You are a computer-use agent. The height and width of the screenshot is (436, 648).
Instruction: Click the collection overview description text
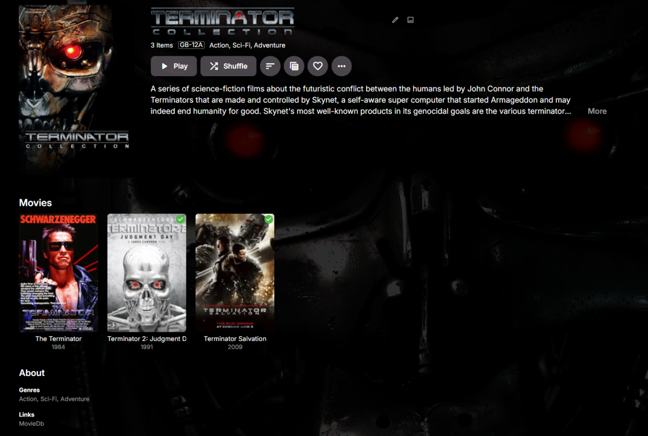pos(361,100)
